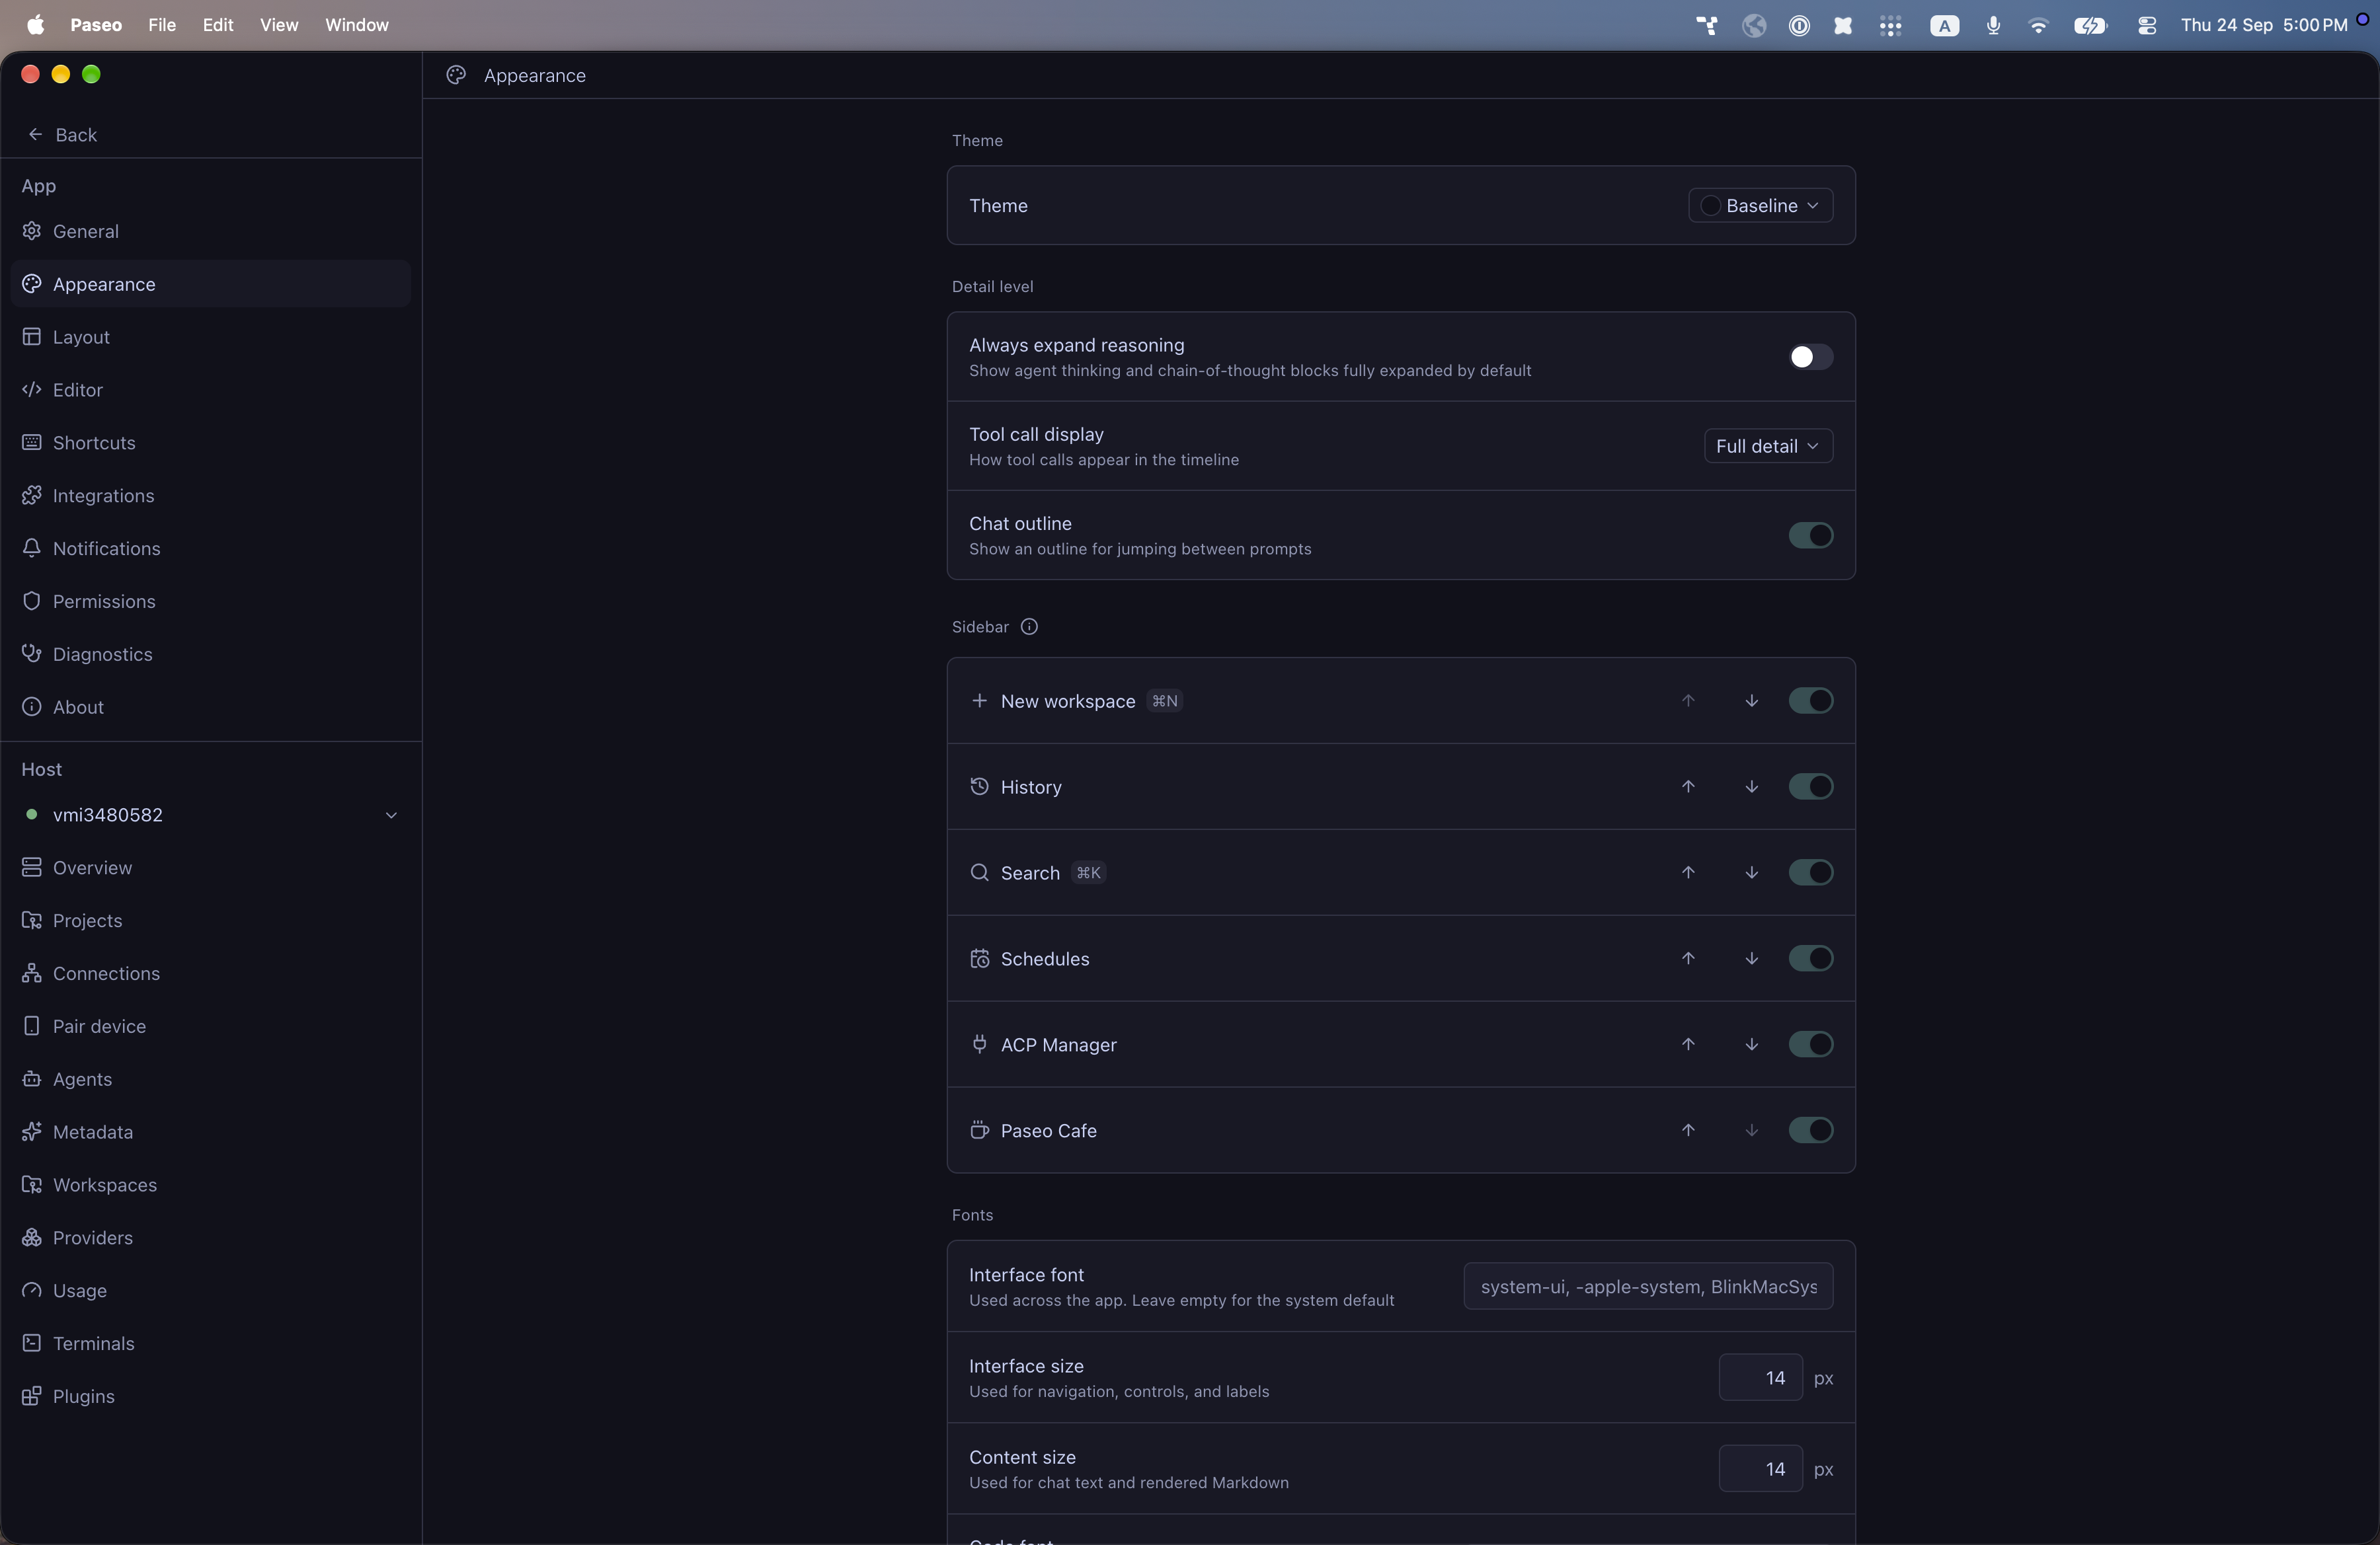Move ACP Manager up with arrow
The height and width of the screenshot is (1545, 2380).
[1688, 1044]
